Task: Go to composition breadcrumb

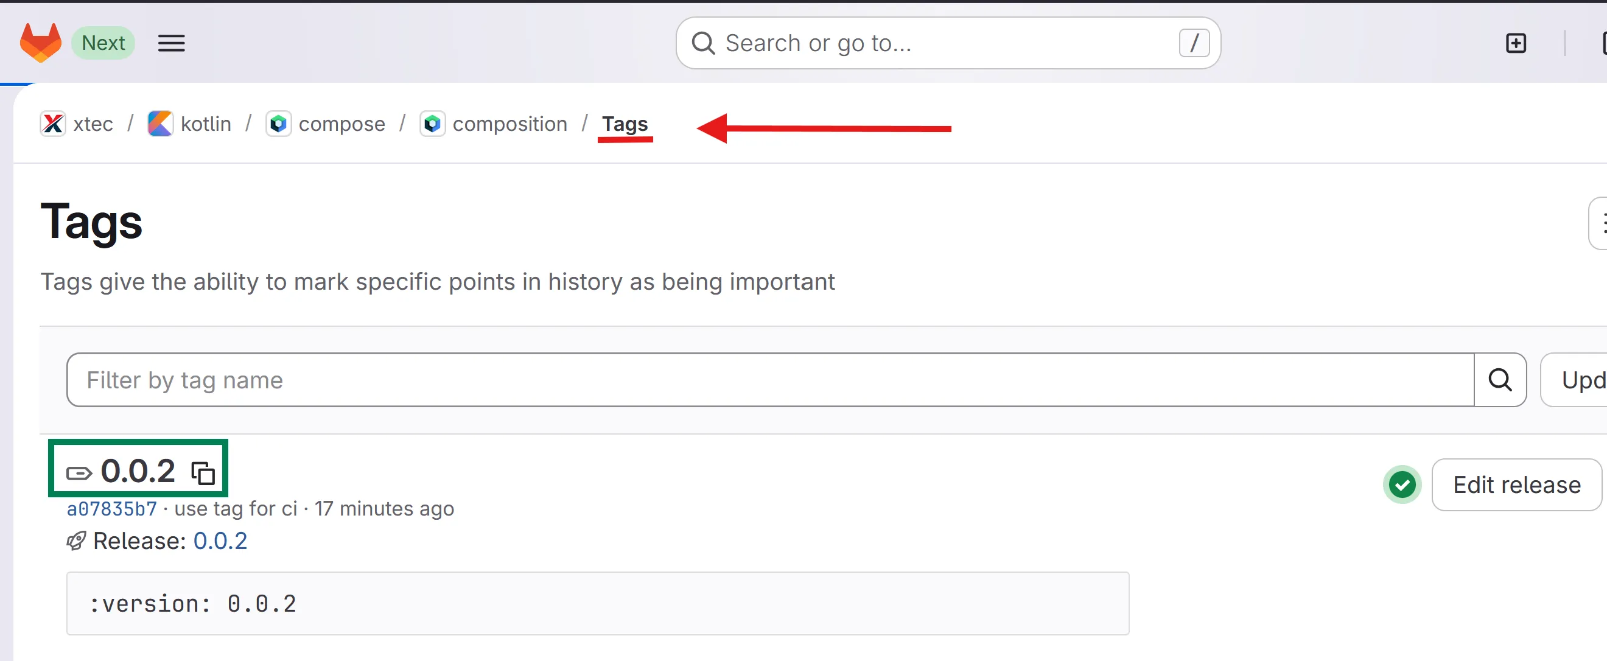Action: pos(509,124)
